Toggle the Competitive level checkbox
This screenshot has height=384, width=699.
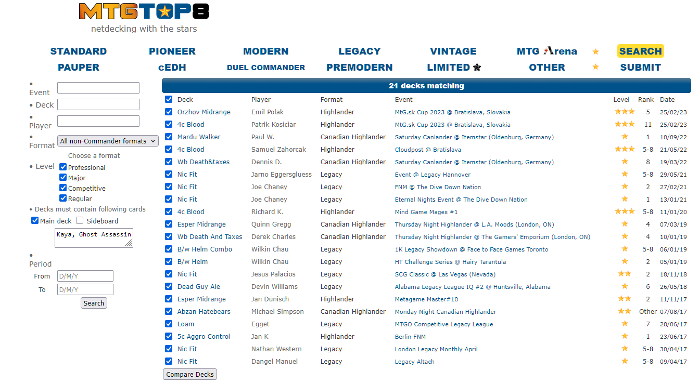(63, 188)
